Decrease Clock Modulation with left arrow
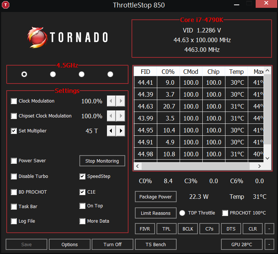This screenshot has width=278, height=254. click(111, 101)
